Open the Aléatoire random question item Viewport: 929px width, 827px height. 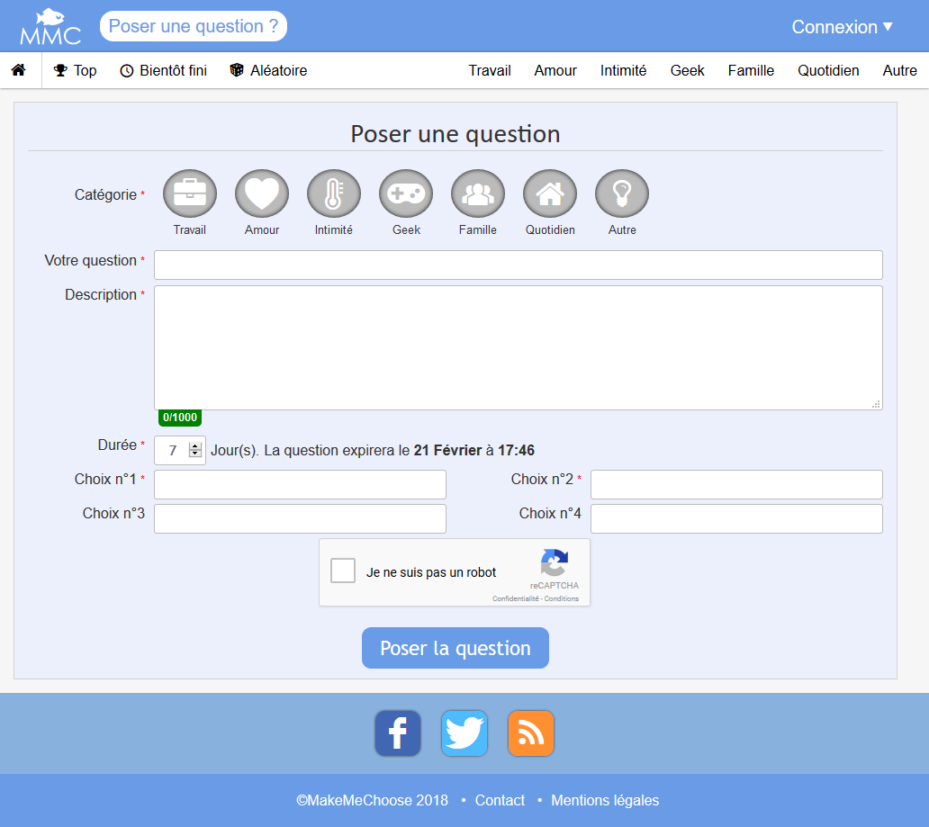(268, 70)
